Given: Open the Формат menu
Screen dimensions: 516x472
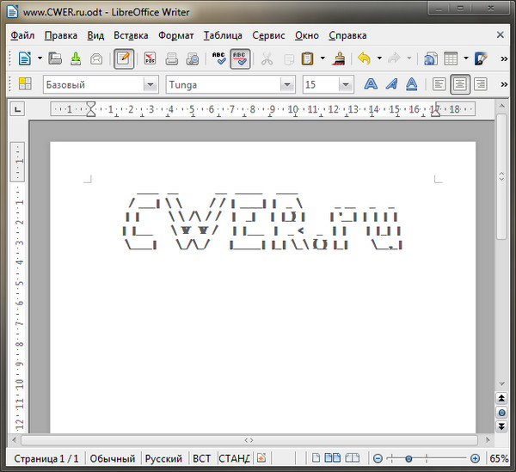Looking at the screenshot, I should [176, 35].
